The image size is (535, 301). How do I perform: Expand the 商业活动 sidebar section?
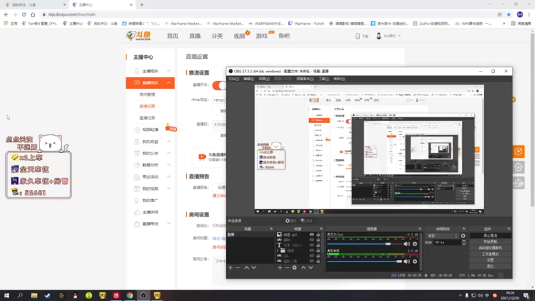click(169, 177)
